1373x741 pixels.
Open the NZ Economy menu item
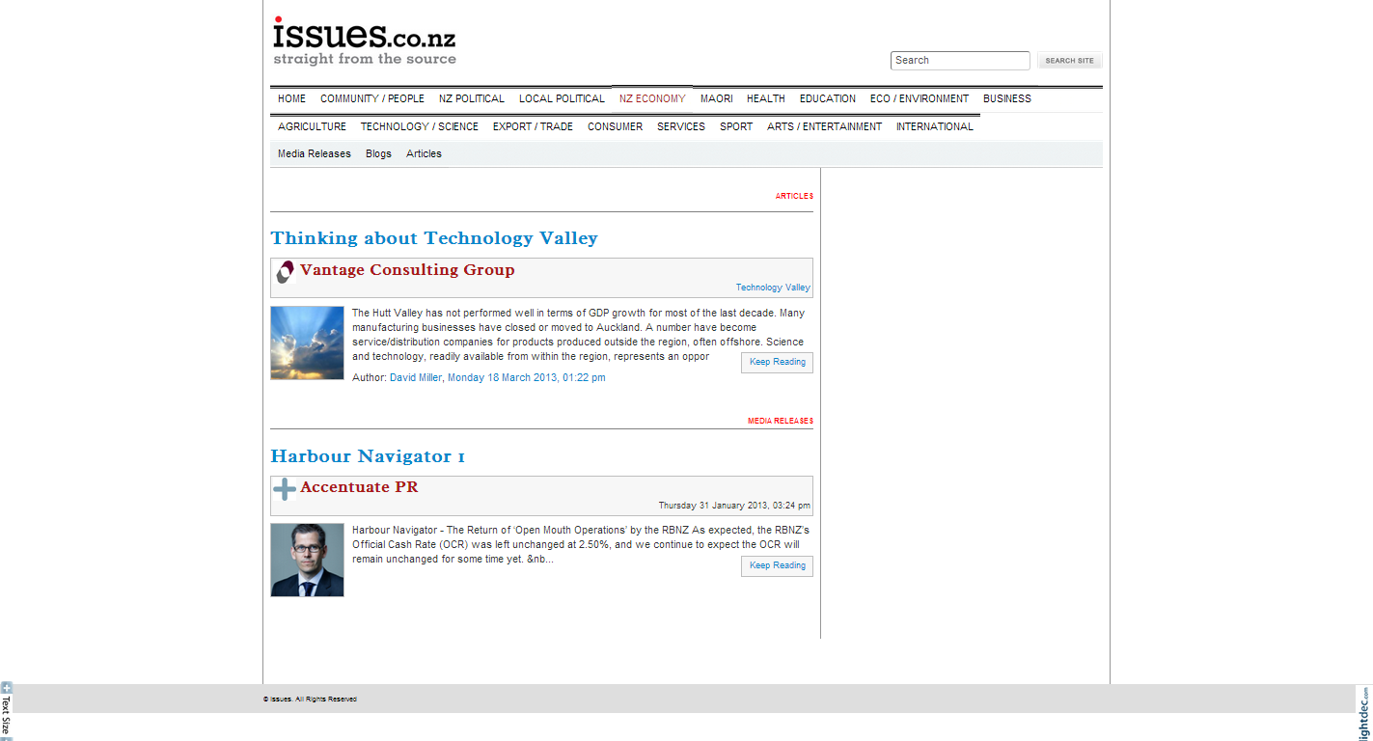652,98
